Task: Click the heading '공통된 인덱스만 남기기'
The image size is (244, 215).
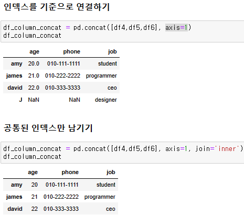Action: point(48,128)
